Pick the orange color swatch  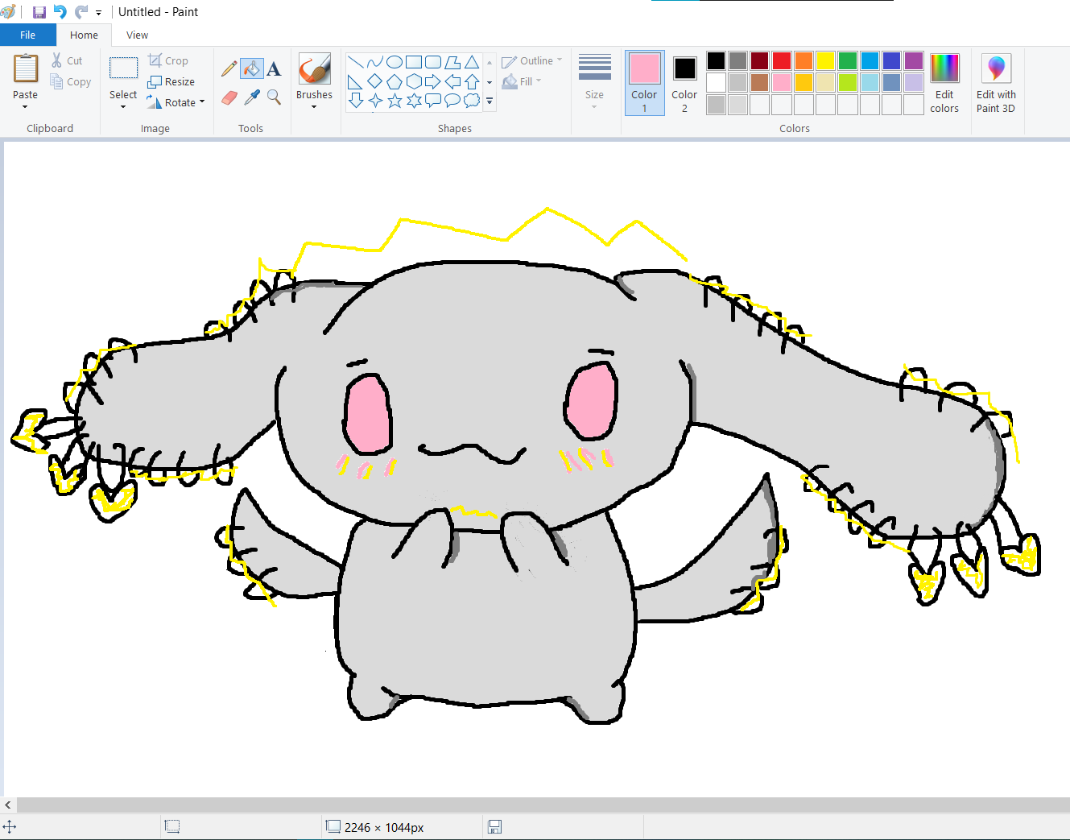point(804,60)
